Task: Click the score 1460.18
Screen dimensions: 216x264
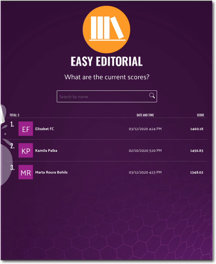Action: click(x=197, y=129)
